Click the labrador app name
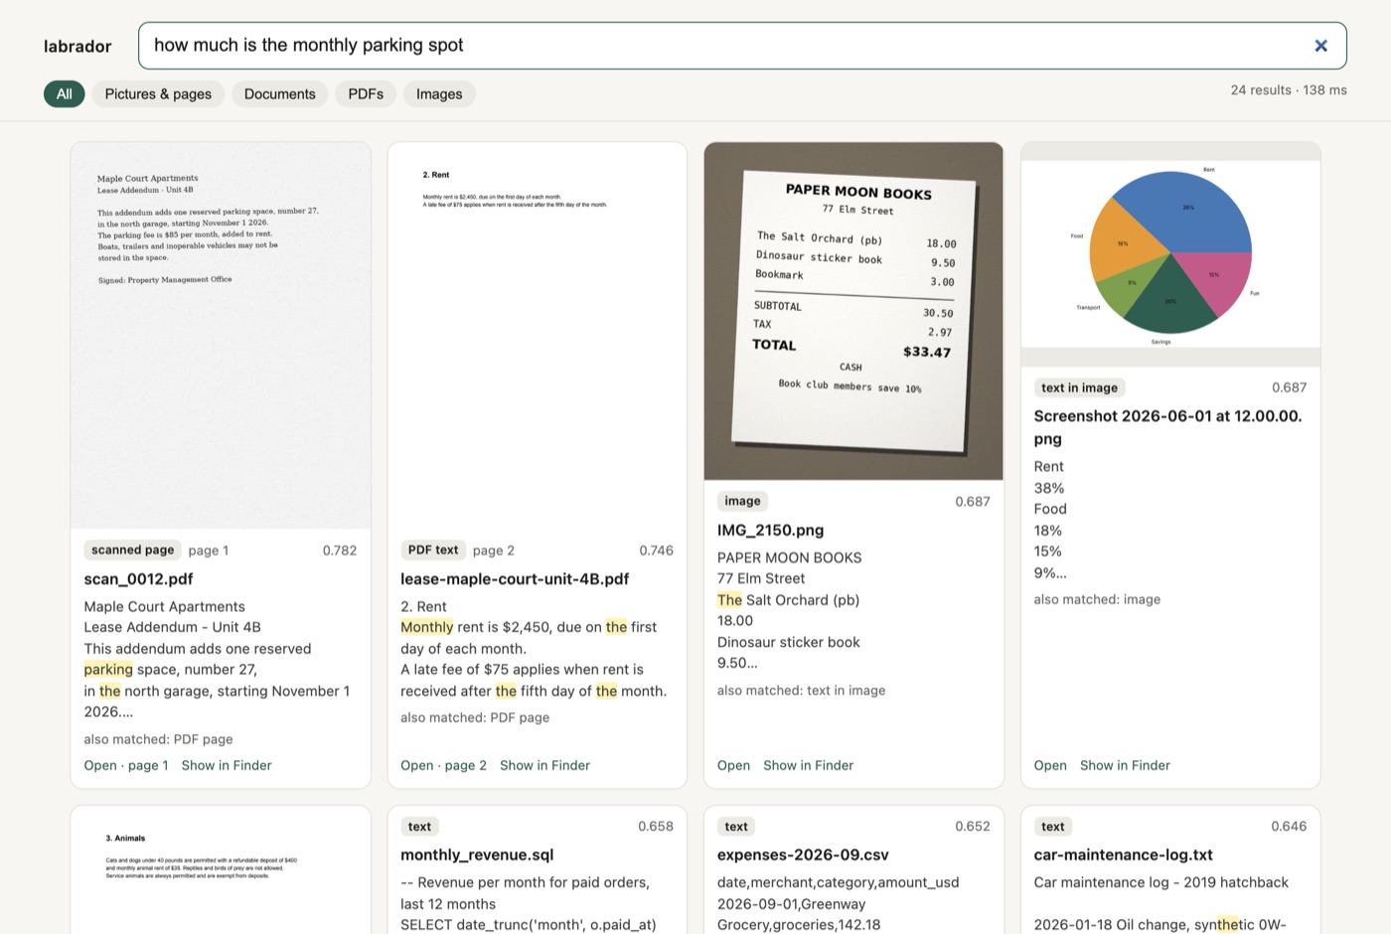Screen dimensions: 1391x934 pyautogui.click(x=77, y=46)
